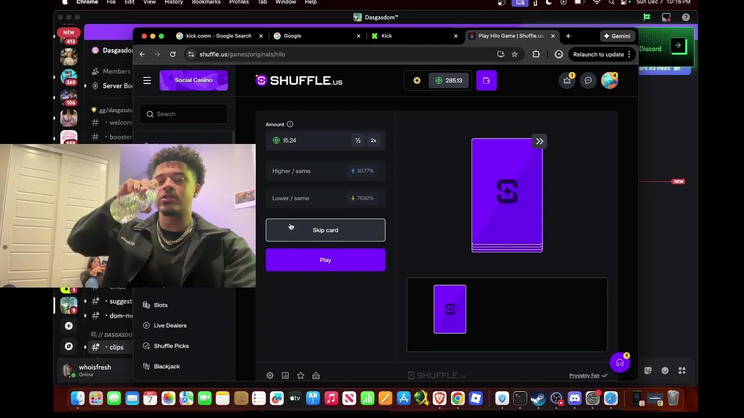The image size is (744, 418).
Task: Open the Bookmarks menu in menu bar
Action: tap(206, 2)
